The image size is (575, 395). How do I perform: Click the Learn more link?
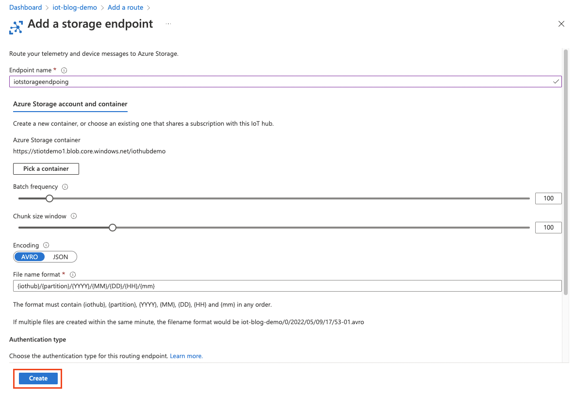coord(186,356)
